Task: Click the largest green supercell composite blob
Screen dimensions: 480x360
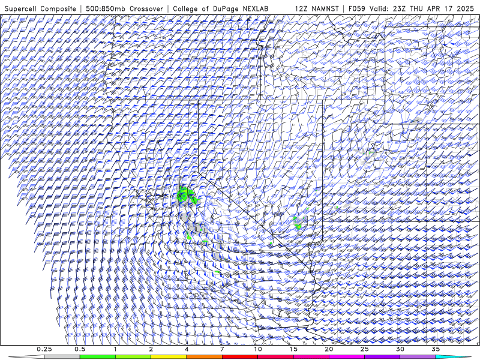Action: pyautogui.click(x=185, y=194)
